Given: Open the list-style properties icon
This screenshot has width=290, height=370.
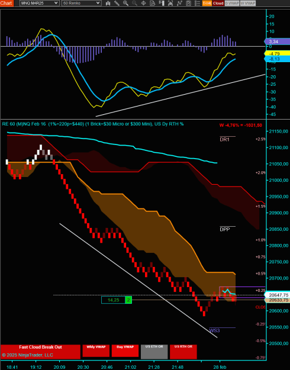Looking at the screenshot, I should point(197,3).
